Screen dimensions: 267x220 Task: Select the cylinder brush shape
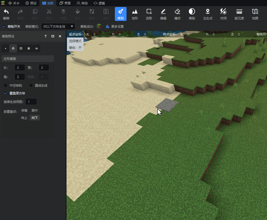(29, 49)
